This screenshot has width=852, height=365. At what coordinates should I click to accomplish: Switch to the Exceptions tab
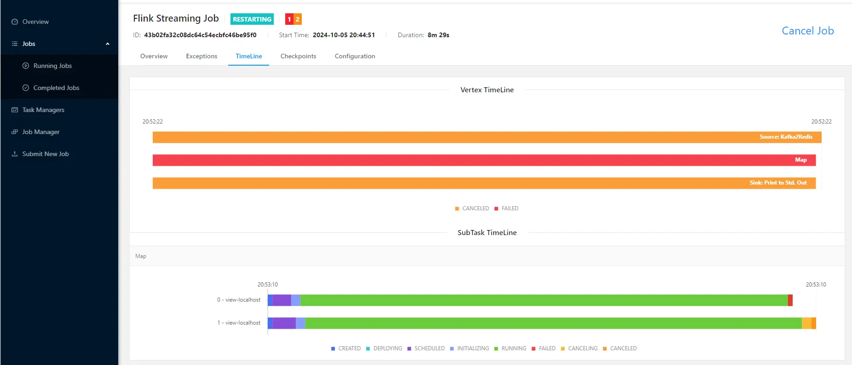pos(201,56)
